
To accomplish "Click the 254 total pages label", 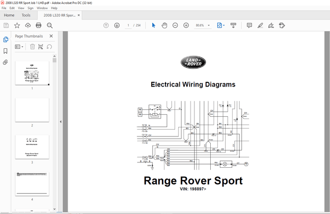I will 138,25.
